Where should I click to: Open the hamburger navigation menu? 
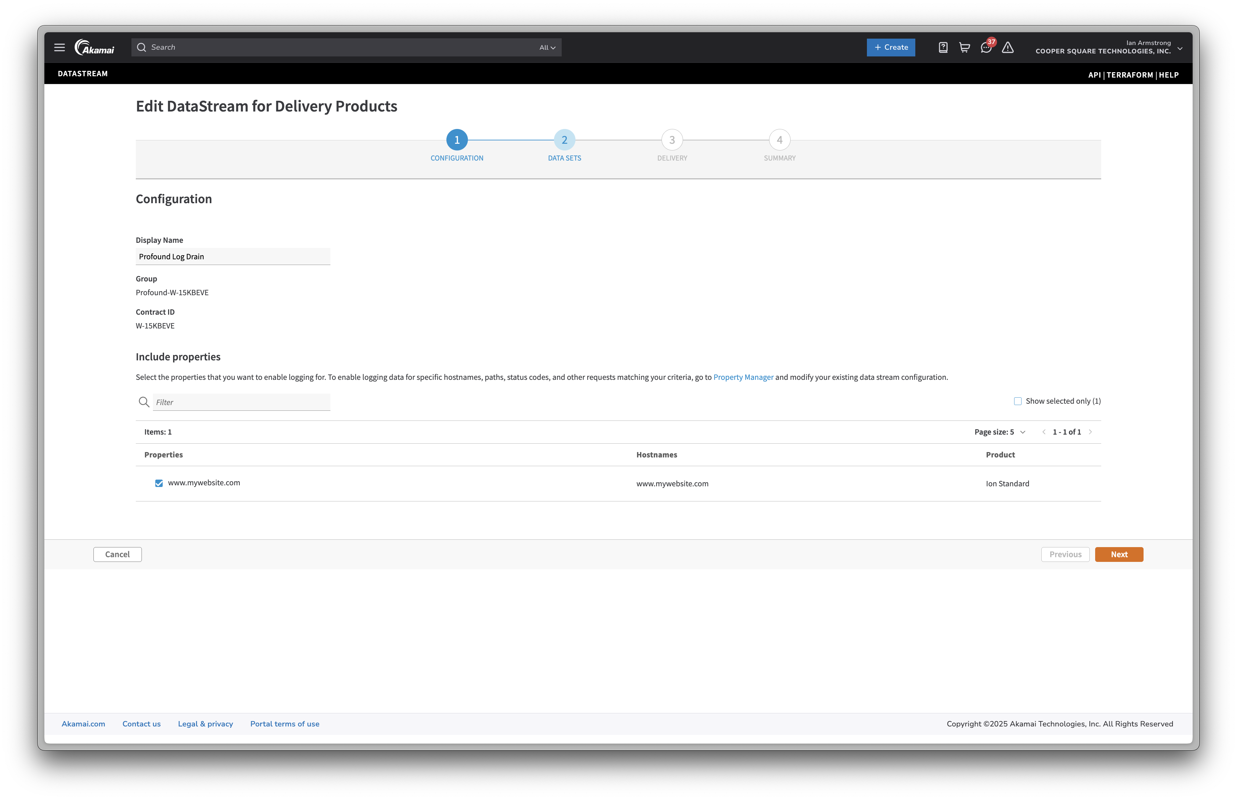click(x=59, y=47)
